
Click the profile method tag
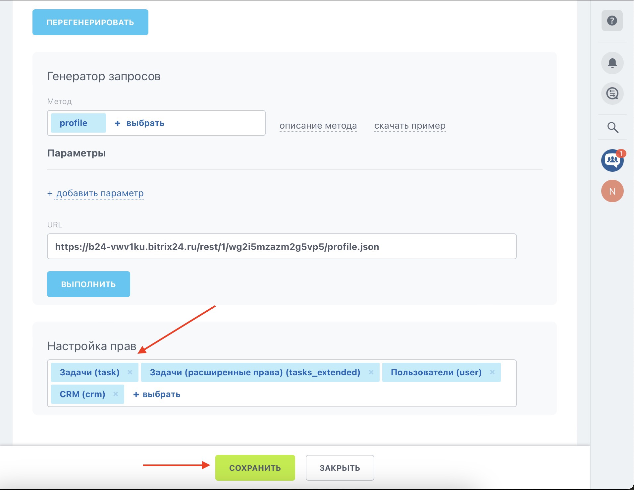click(79, 123)
